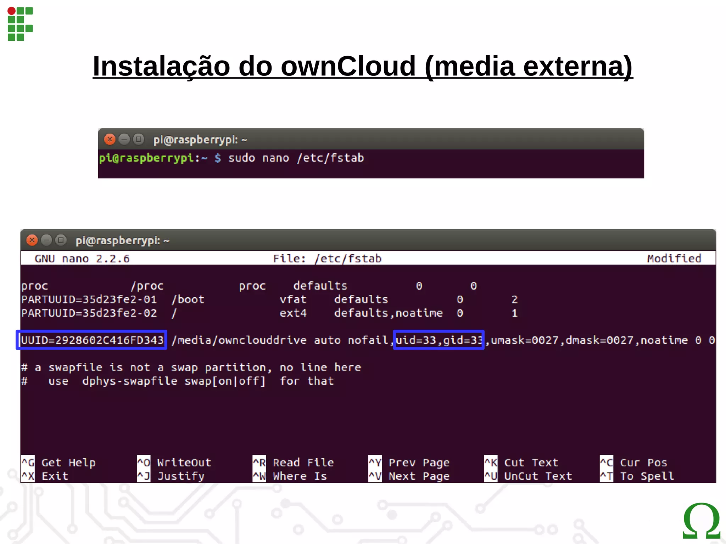726x544 pixels.
Task: Click the umask=0027 option
Action: tap(525, 340)
